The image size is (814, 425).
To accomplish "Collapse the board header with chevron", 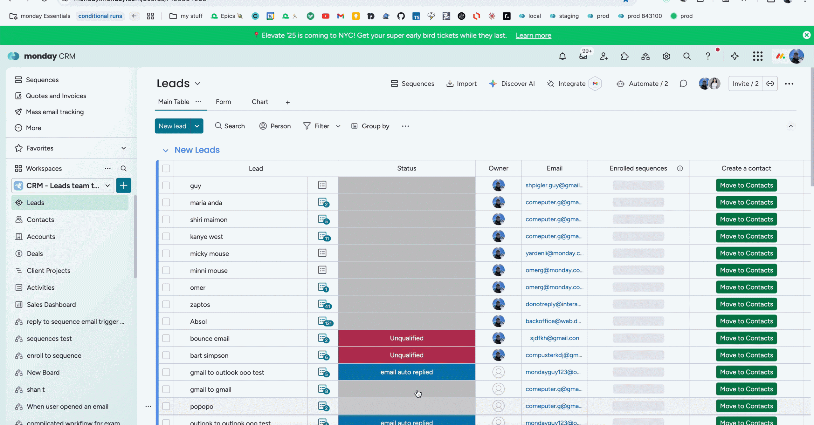I will click(790, 126).
